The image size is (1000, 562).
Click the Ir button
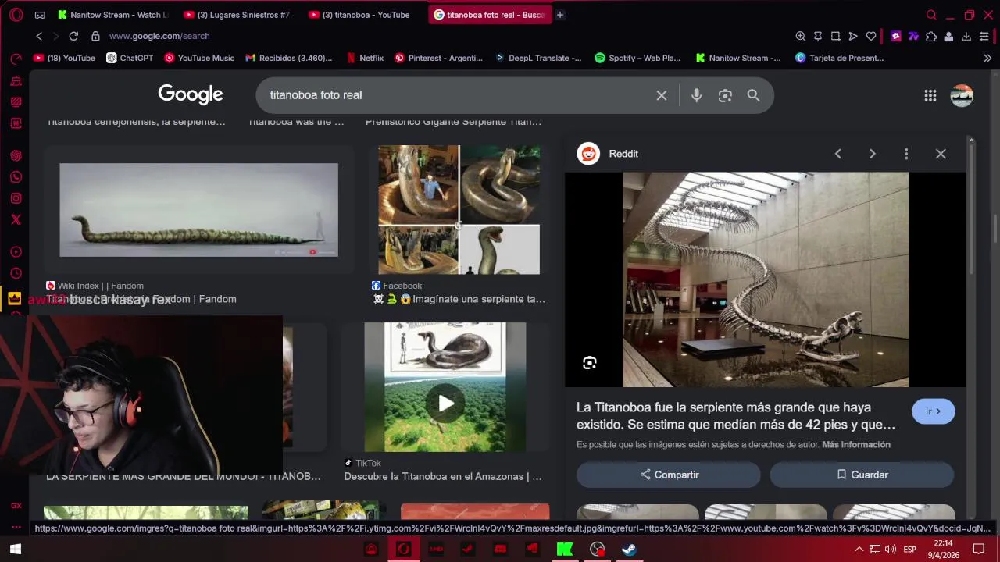pyautogui.click(x=933, y=411)
